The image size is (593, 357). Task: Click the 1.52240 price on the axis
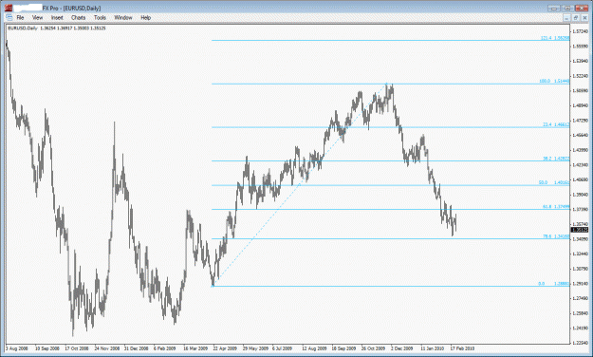click(580, 76)
